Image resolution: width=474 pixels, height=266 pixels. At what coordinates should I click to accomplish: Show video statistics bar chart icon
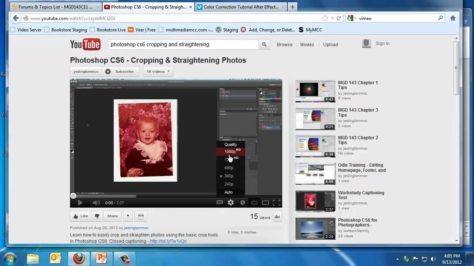[277, 217]
